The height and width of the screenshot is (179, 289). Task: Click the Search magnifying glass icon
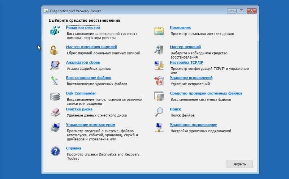159,112
